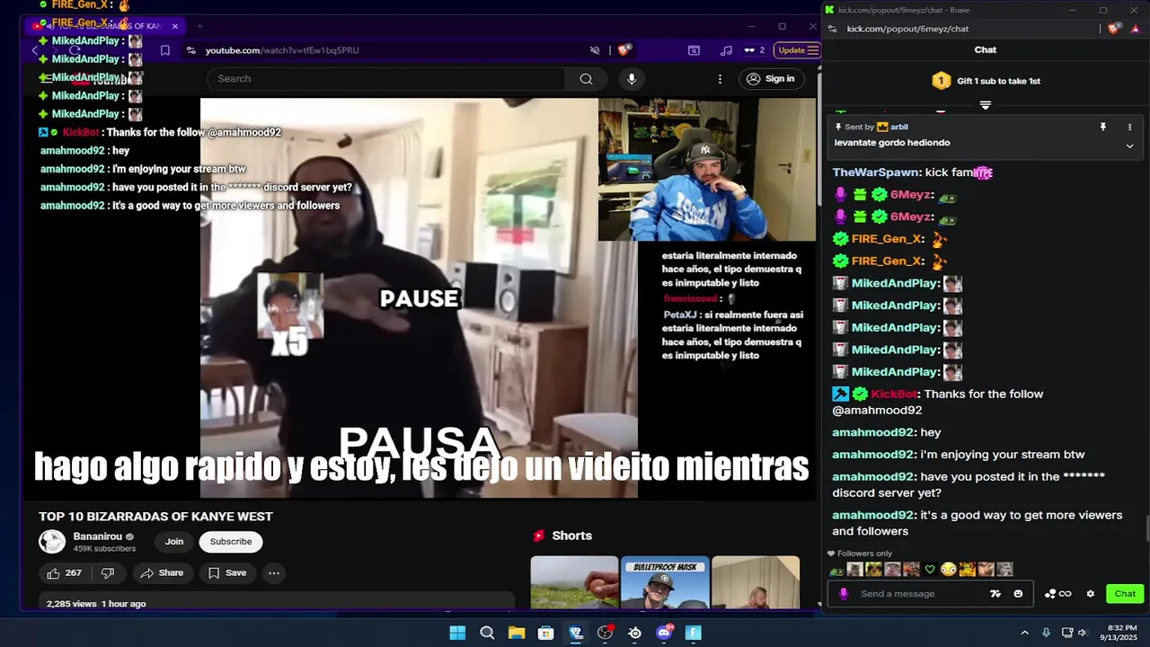Open Kick chat settings gear

pyautogui.click(x=1091, y=594)
